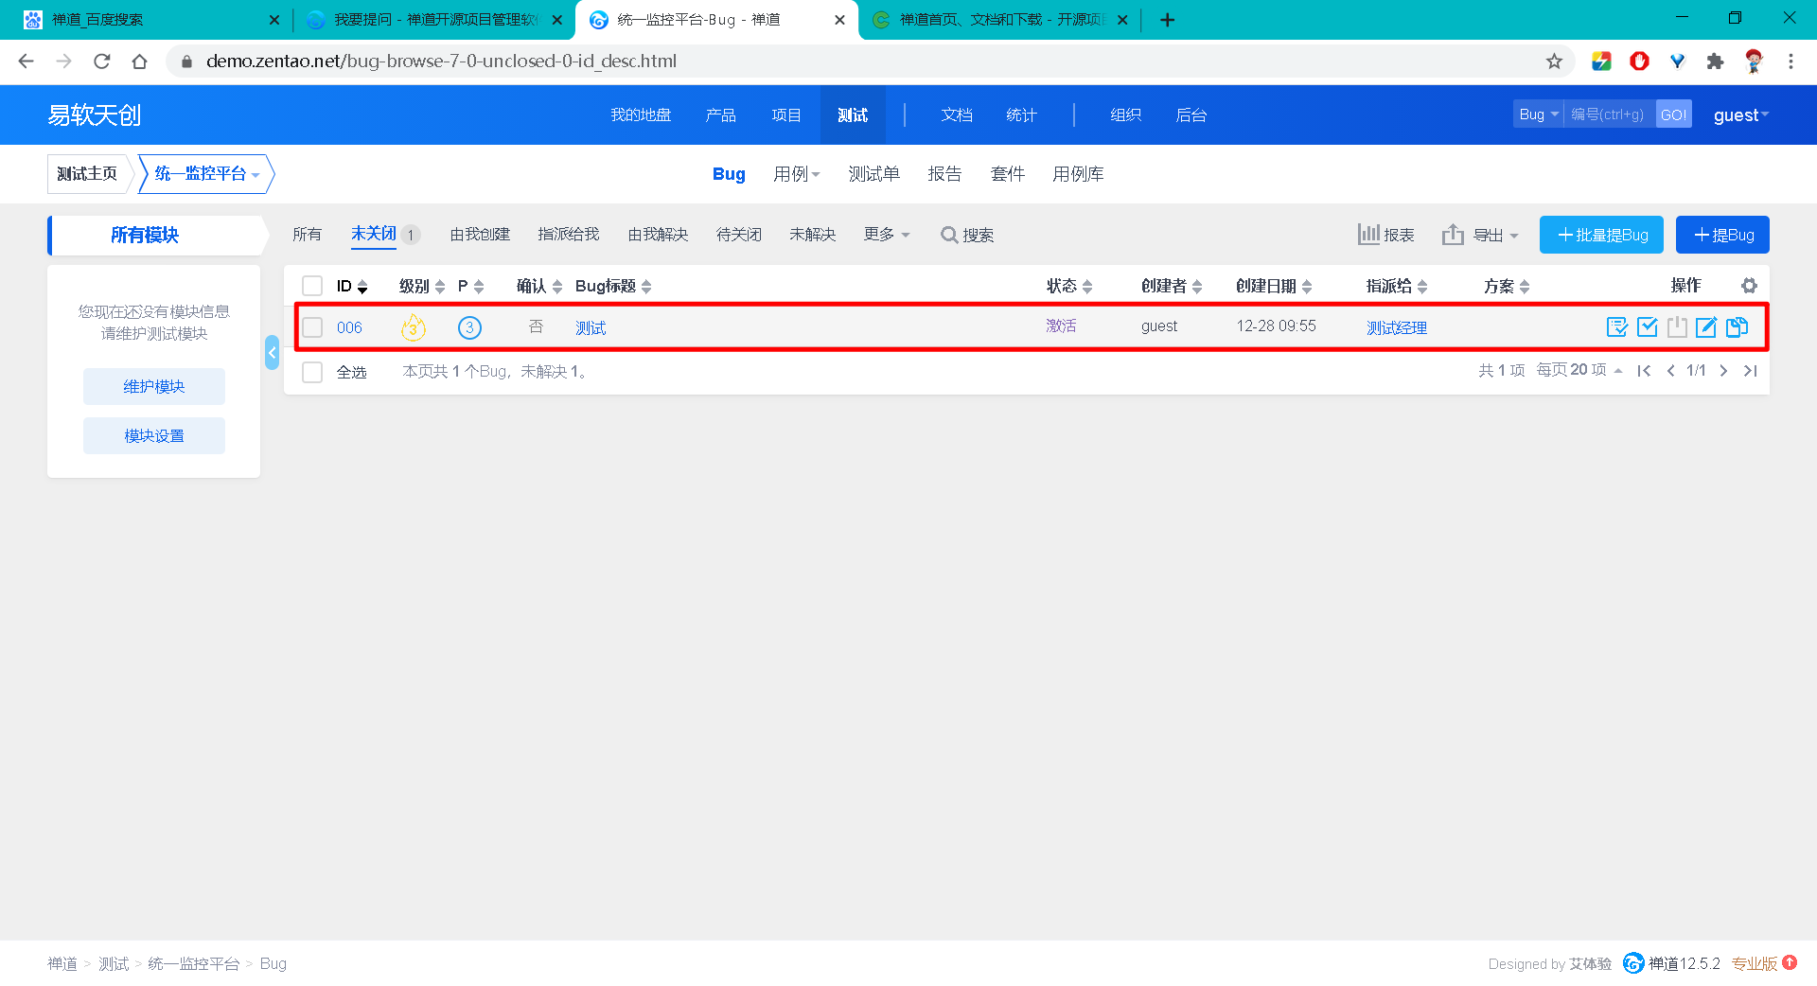
Task: Click the copy bug icon for bug 006
Action: (x=1737, y=327)
